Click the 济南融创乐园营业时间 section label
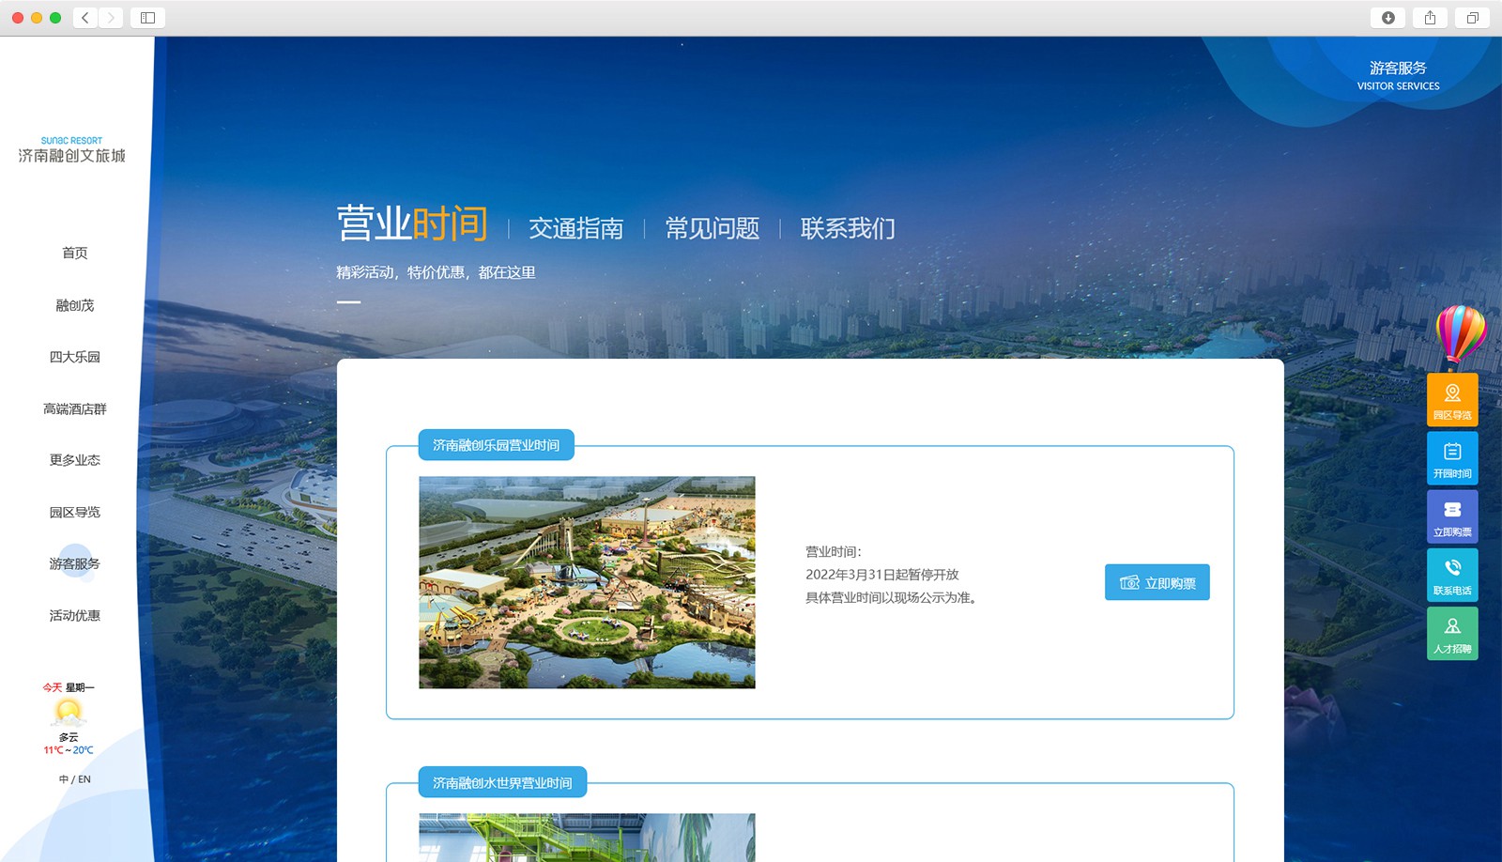The image size is (1502, 862). 496,445
